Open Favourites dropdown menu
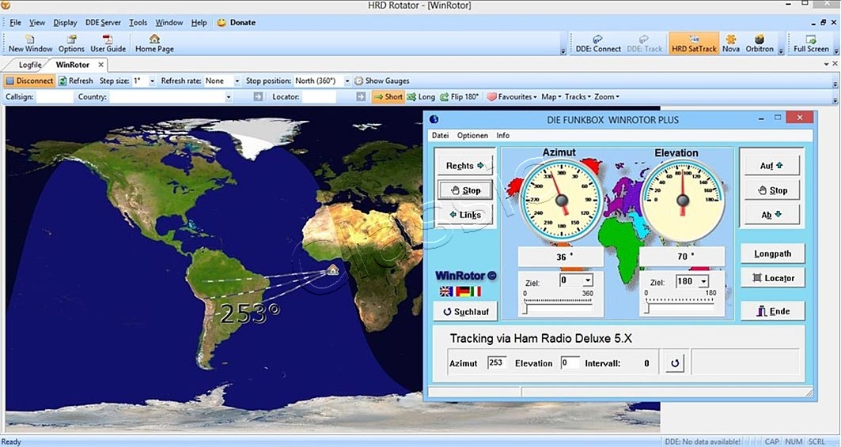Viewport: 841px width, 447px height. 512,97
